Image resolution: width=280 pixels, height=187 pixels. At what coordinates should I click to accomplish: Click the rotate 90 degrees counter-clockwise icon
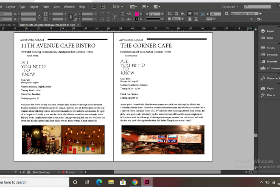click(x=108, y=14)
